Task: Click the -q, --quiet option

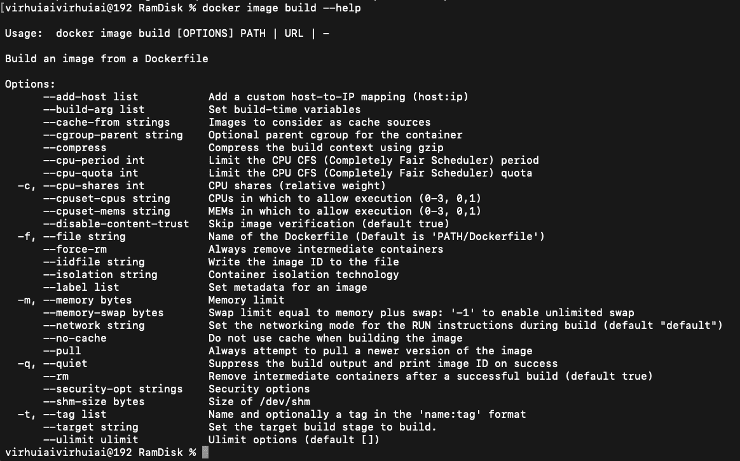Action: (x=52, y=364)
